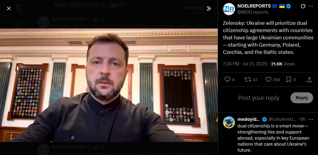View the 21.6K Views analytics
The image size is (318, 155).
pos(283,64)
